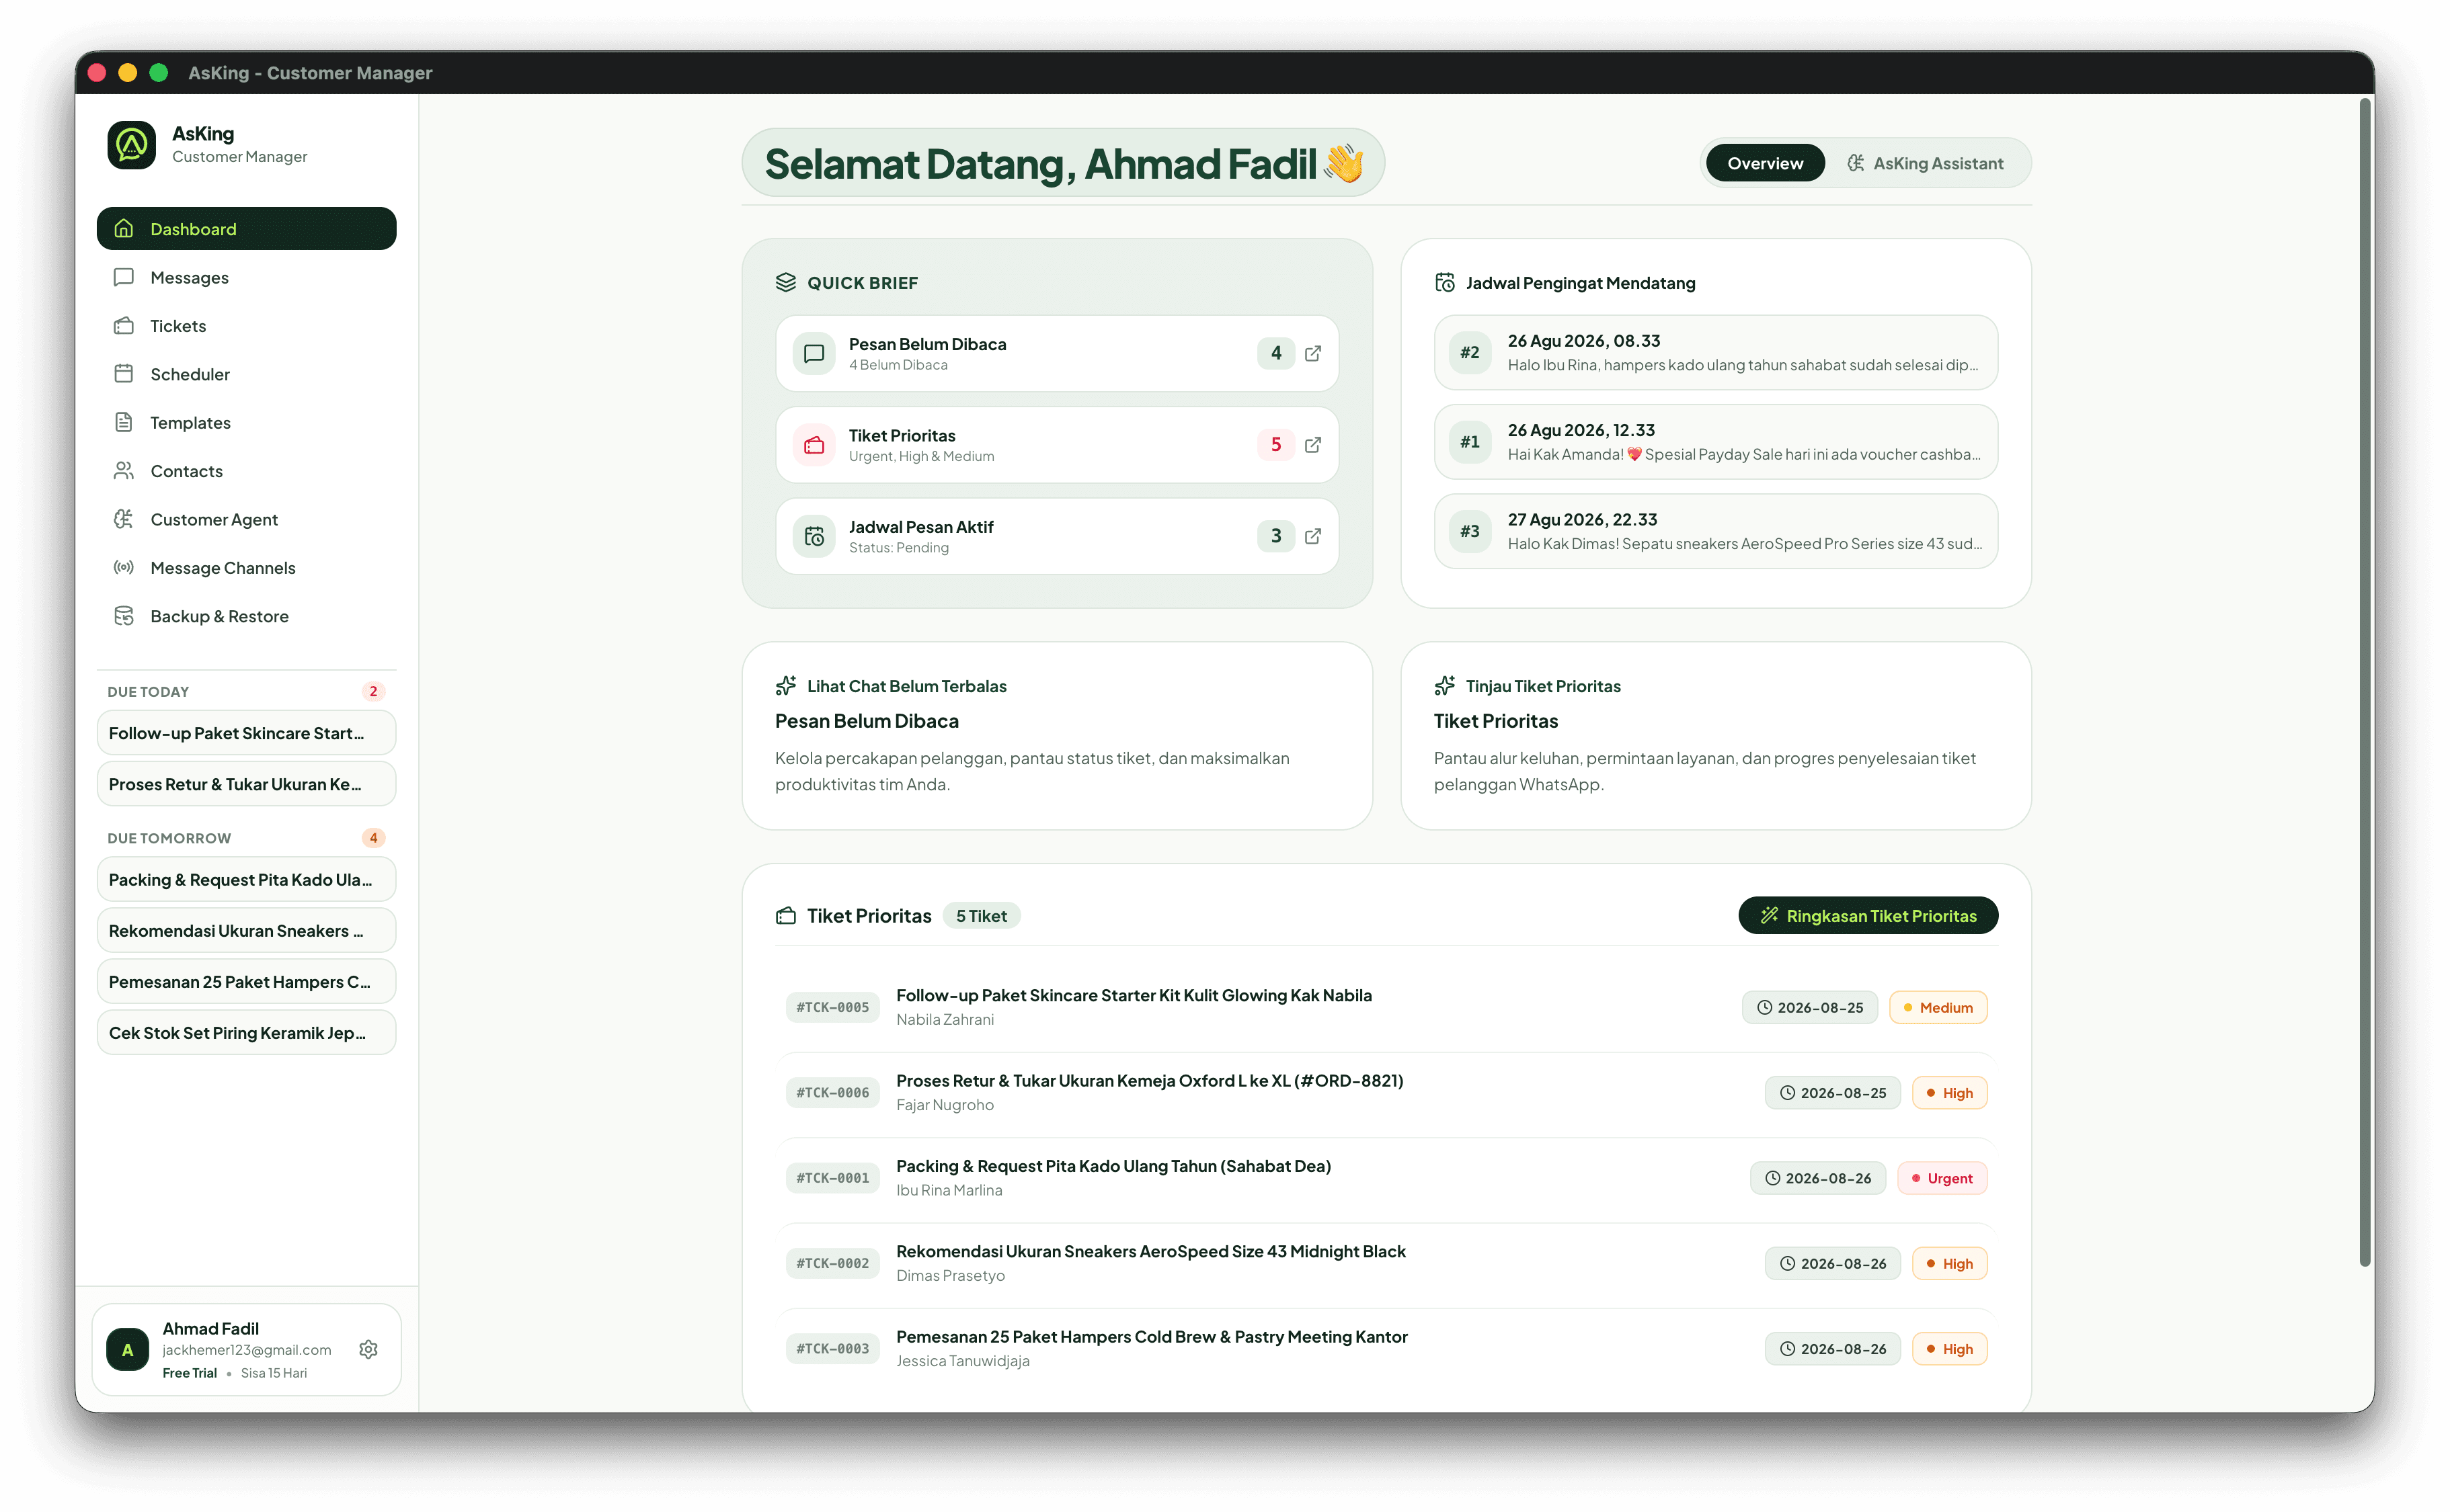Screen dimensions: 2450x1512
Task: Click the Contacts people icon
Action: coord(124,471)
